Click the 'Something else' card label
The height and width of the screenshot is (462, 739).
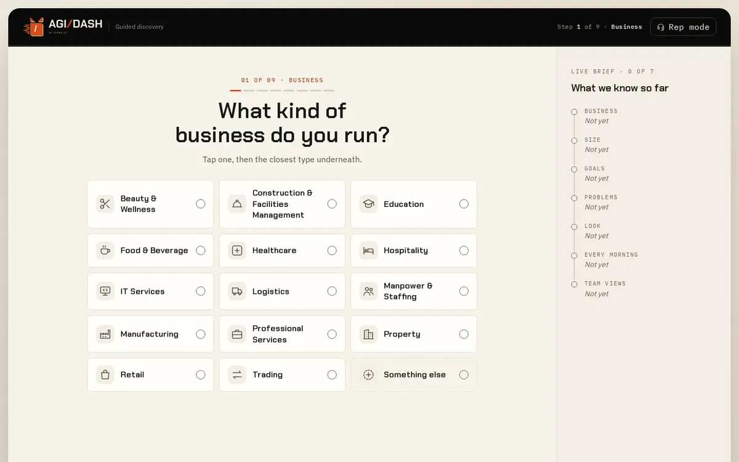(414, 375)
